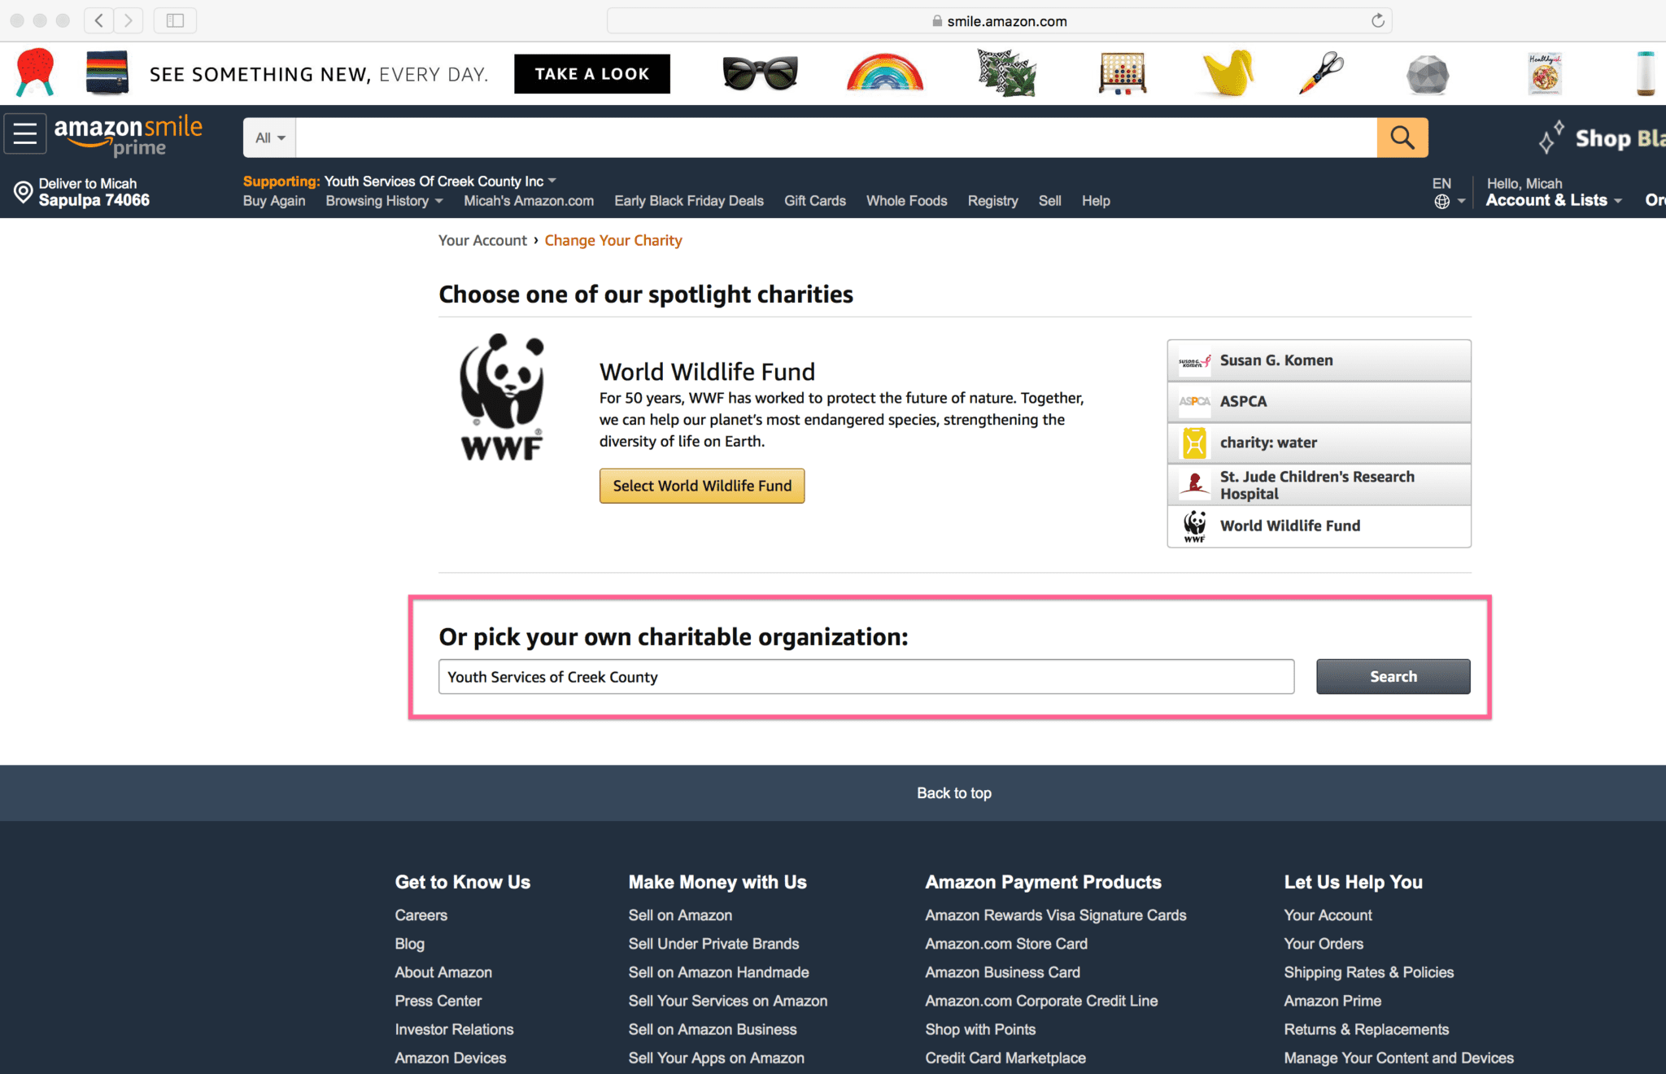This screenshot has width=1666, height=1074.
Task: Click the St. Jude Children's Research Hospital option
Action: (x=1318, y=483)
